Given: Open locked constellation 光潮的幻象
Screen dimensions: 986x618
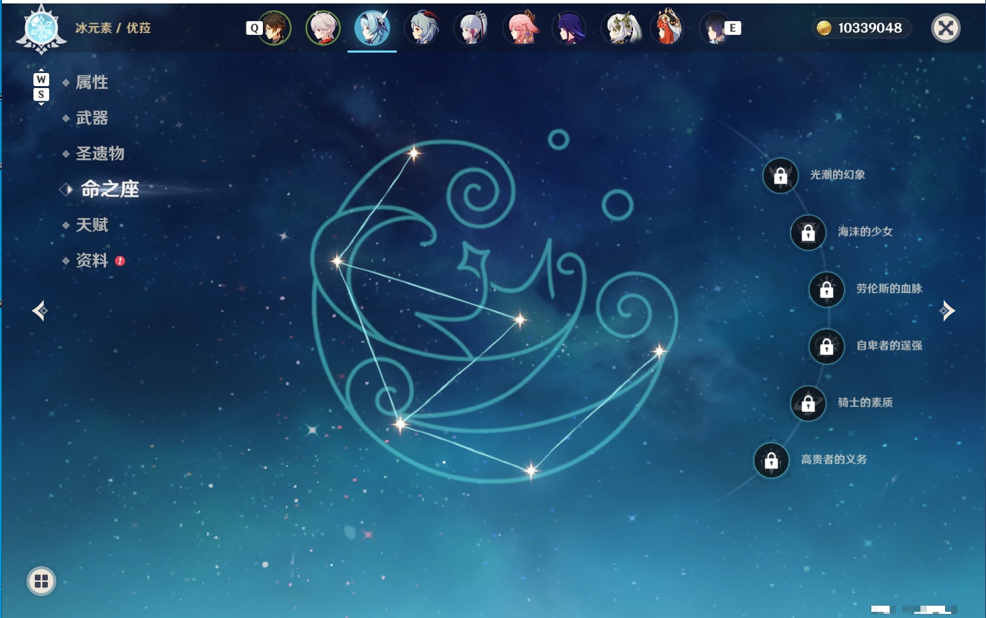Looking at the screenshot, I should tap(814, 175).
